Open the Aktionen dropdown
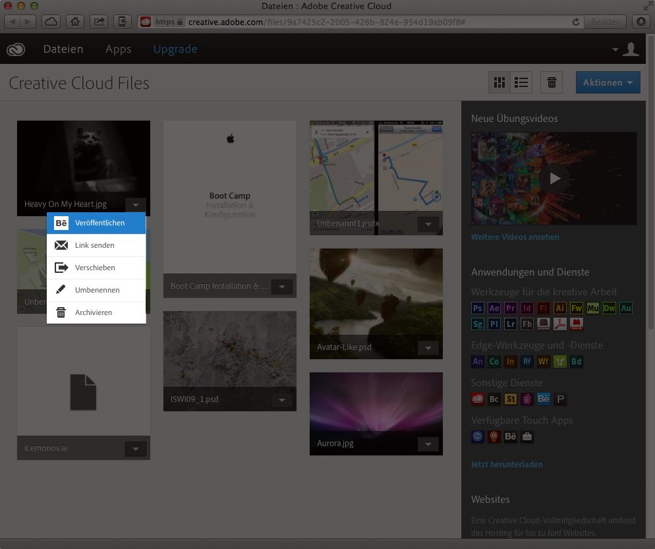 (x=608, y=82)
